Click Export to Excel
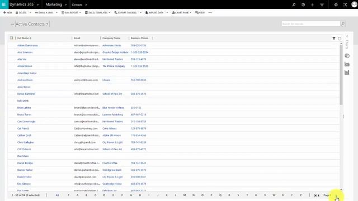 [x=125, y=12]
